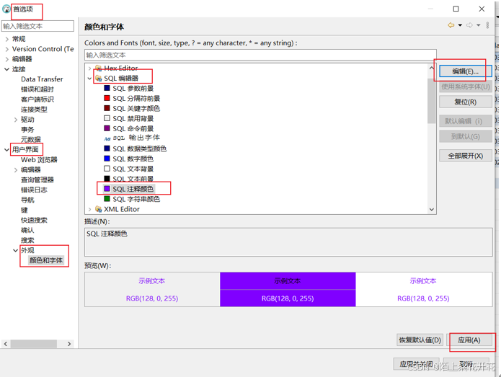Expand the Version Control preferences node
Image resolution: width=501 pixels, height=377 pixels.
tap(7, 49)
